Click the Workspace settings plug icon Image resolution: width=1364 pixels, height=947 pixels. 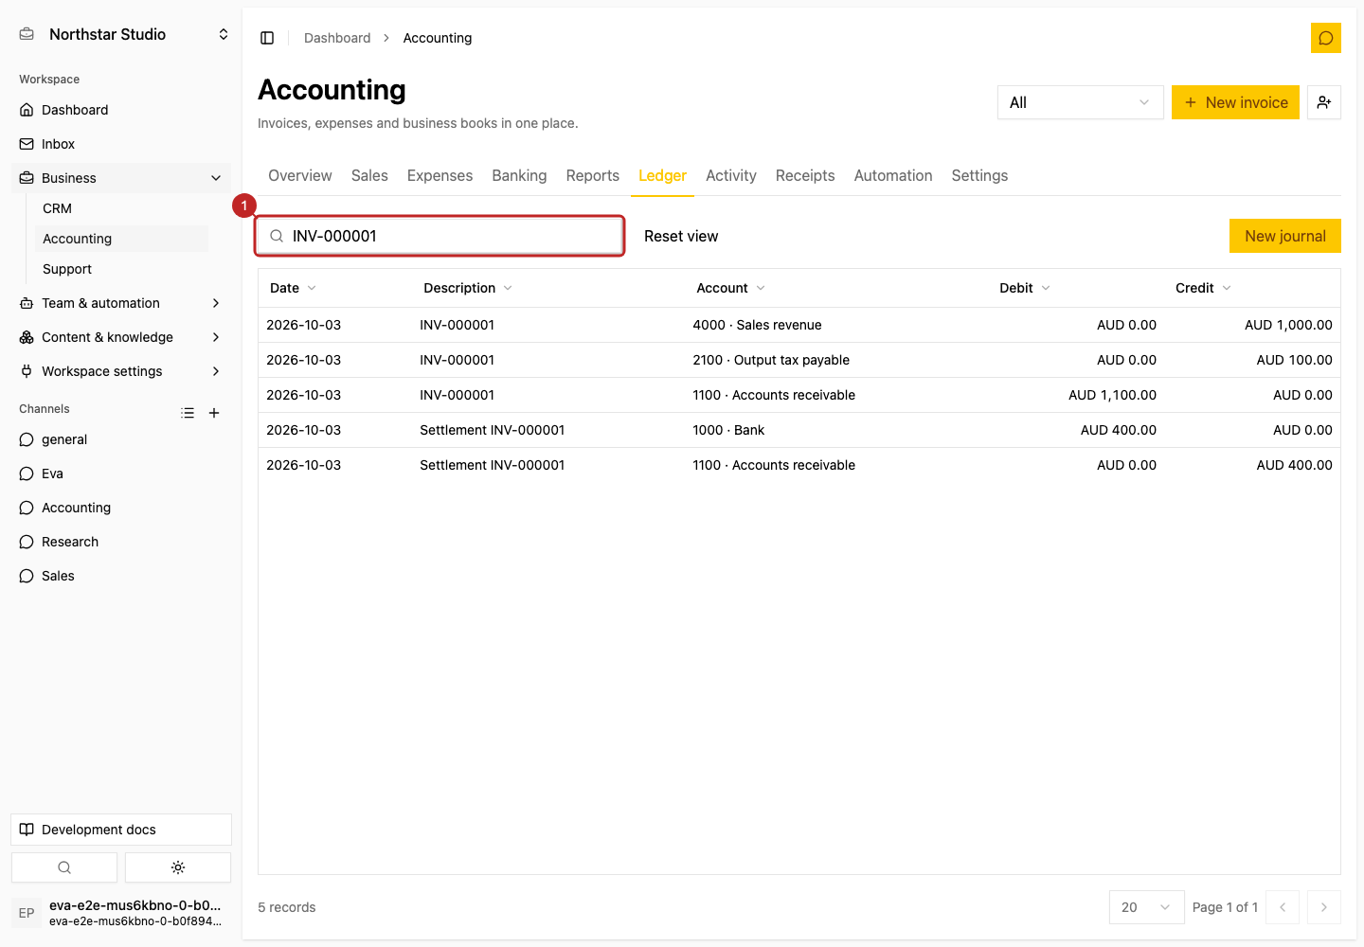point(27,371)
